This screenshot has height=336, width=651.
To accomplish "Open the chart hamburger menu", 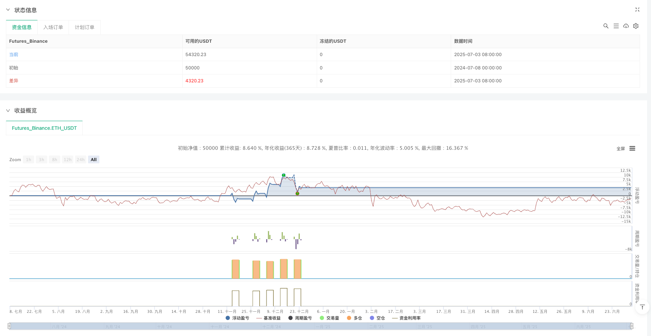I will click(632, 149).
